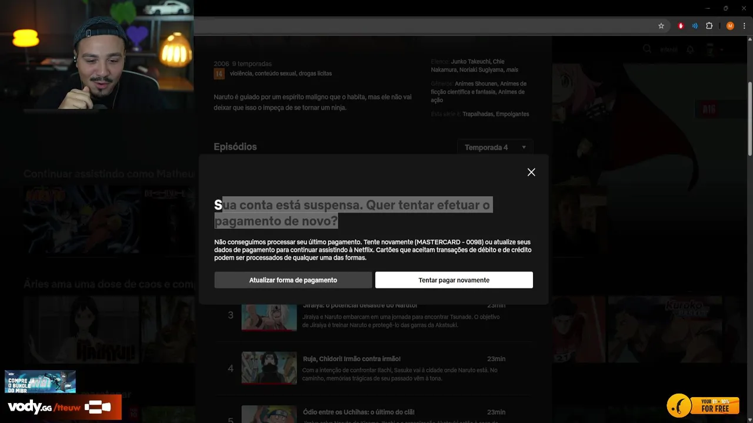Restore down the browser window
The height and width of the screenshot is (423, 753).
(x=726, y=8)
